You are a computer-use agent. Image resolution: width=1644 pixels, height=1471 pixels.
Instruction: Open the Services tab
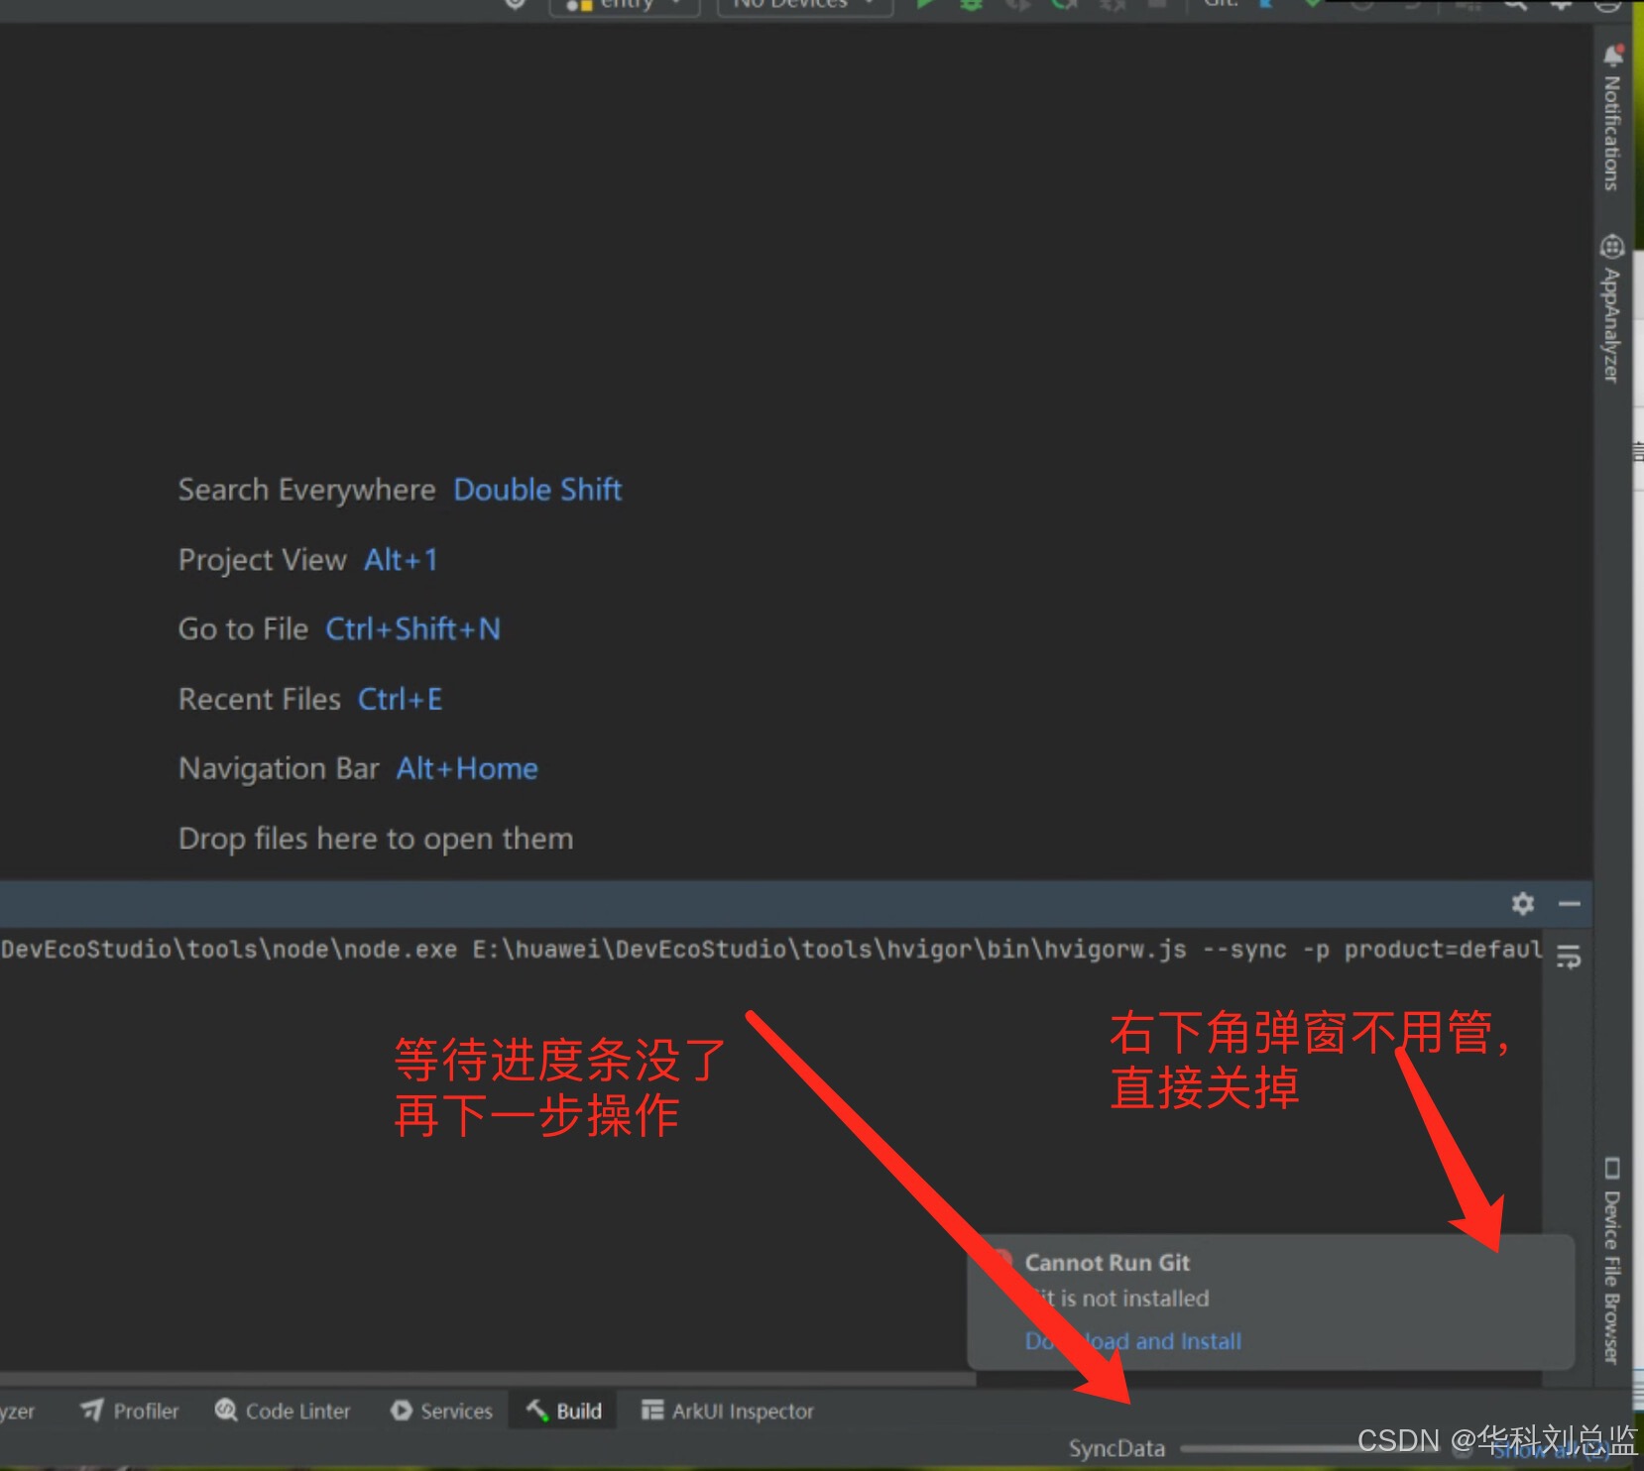pyautogui.click(x=441, y=1411)
